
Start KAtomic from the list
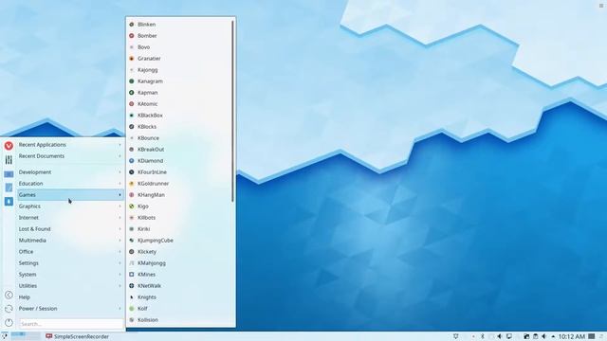(x=179, y=104)
